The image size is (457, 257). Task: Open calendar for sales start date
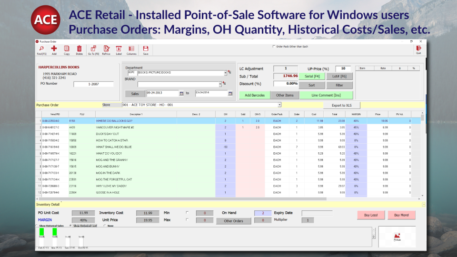181,93
